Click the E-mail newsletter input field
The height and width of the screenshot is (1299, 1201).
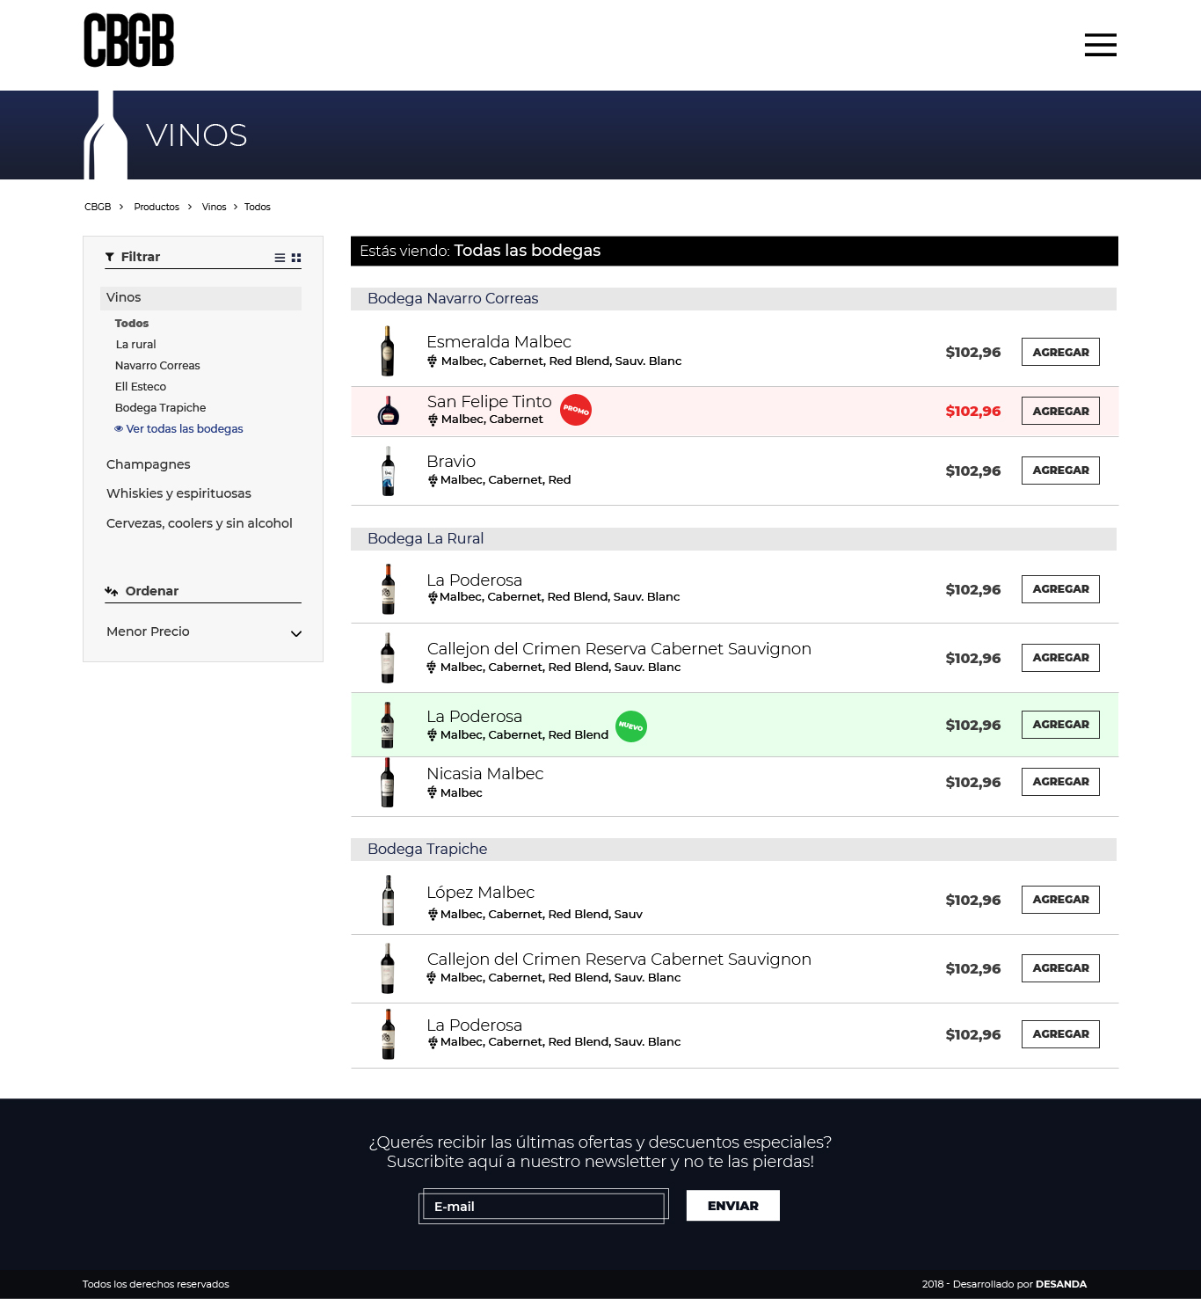click(x=543, y=1207)
